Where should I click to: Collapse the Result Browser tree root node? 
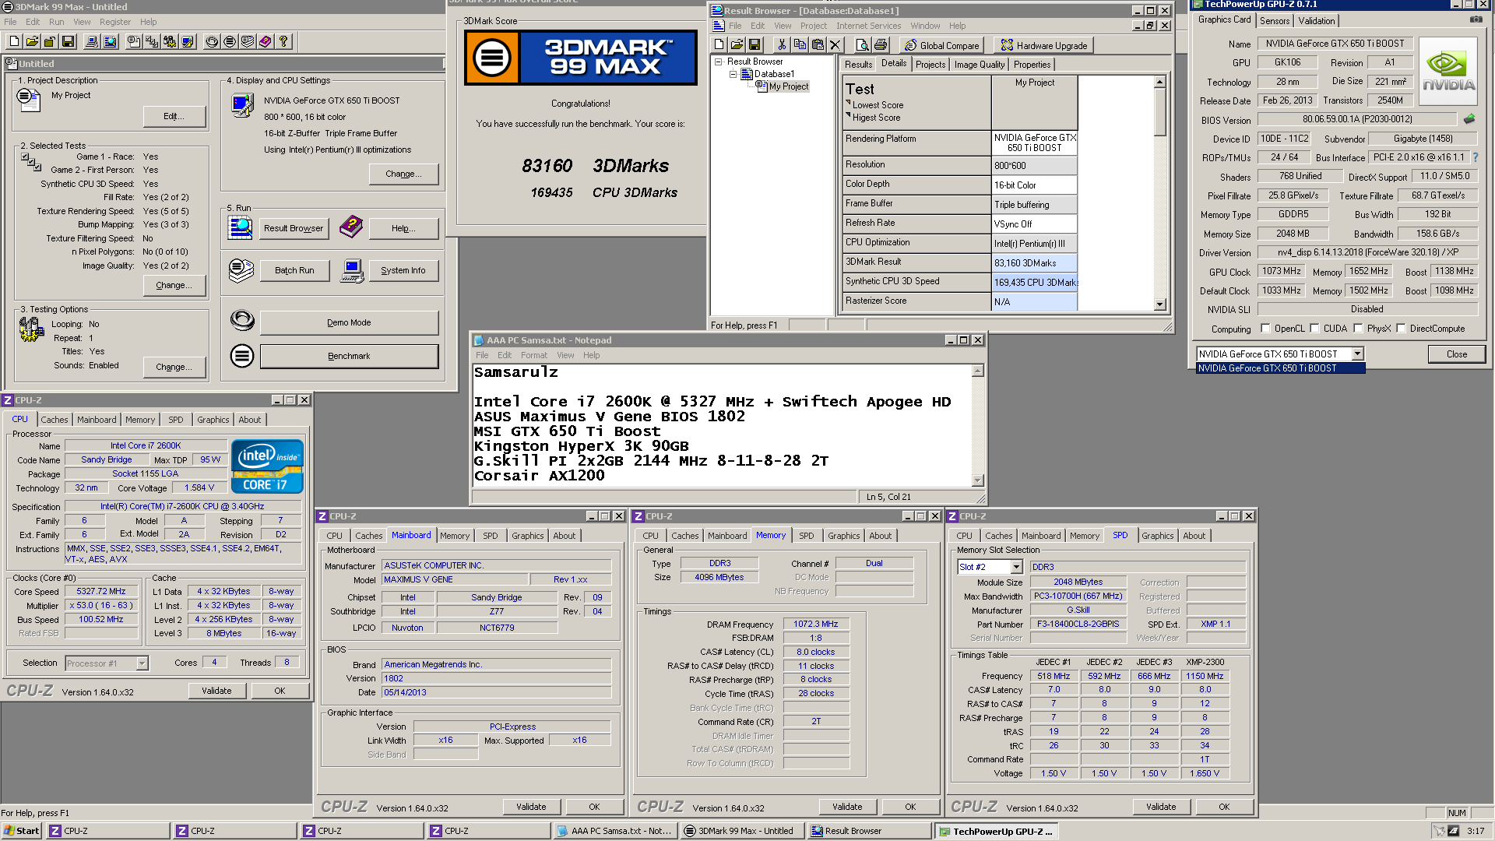718,62
